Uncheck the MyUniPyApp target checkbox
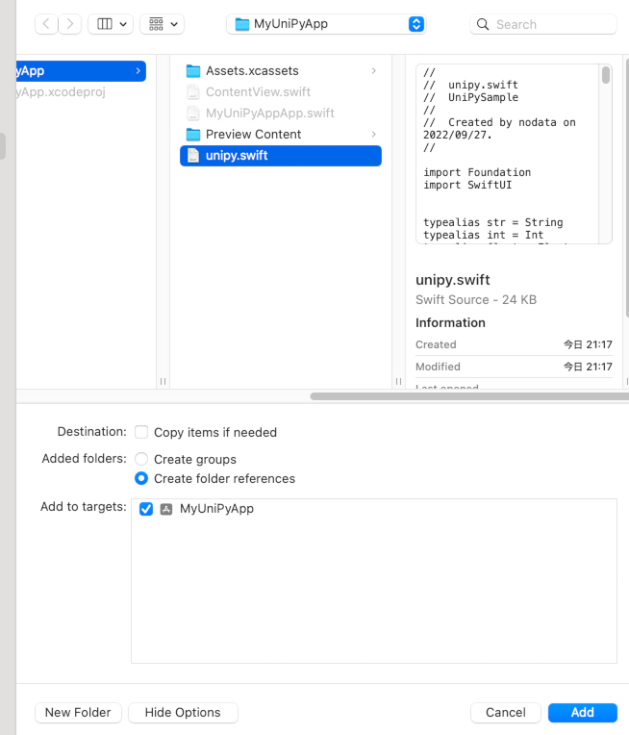Viewport: 629px width, 735px height. click(146, 509)
